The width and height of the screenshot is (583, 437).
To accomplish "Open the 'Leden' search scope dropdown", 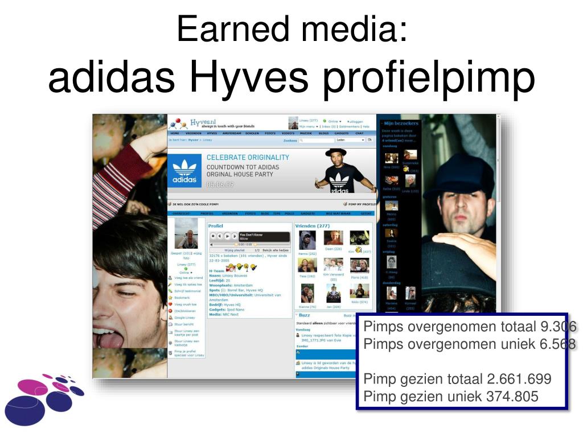I will tap(350, 140).
